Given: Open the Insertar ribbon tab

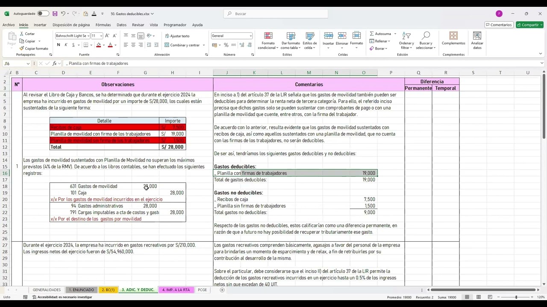Looking at the screenshot, I should pos(40,25).
